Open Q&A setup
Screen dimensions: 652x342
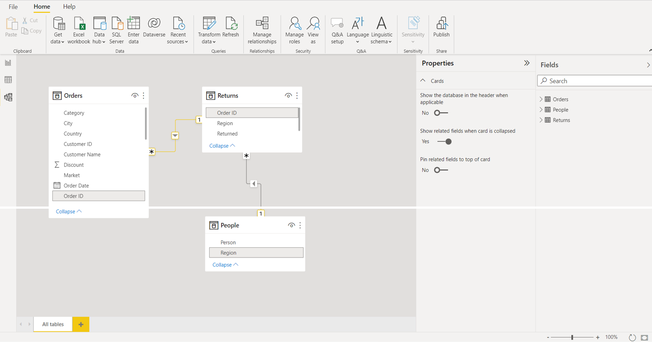(x=337, y=30)
